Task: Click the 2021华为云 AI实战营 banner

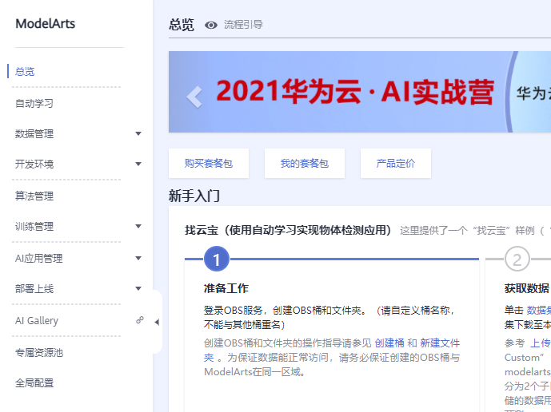Action: coord(360,92)
